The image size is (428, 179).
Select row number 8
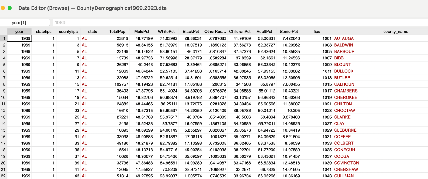click(3, 84)
